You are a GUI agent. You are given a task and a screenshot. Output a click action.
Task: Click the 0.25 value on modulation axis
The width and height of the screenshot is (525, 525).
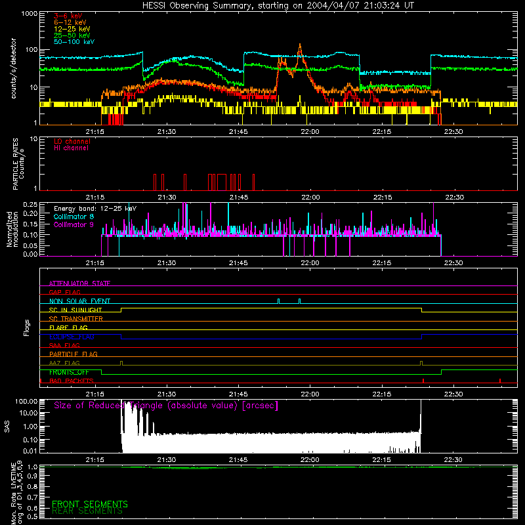30,204
